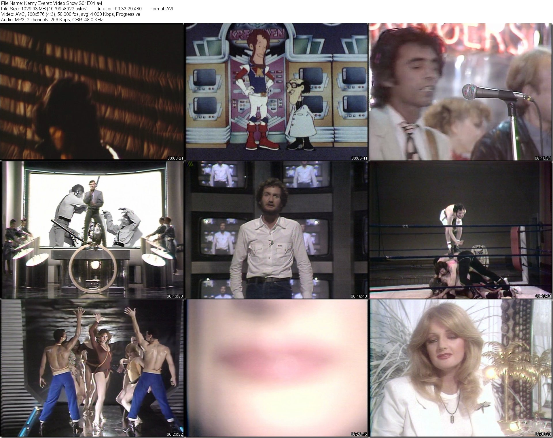Click the Audio MP3 info line

click(52, 20)
